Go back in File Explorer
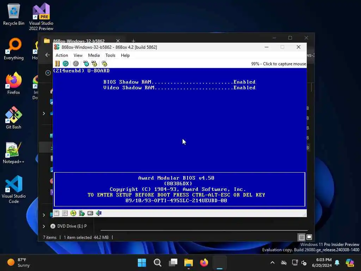Viewport: 361px width, 271px height. click(48, 55)
